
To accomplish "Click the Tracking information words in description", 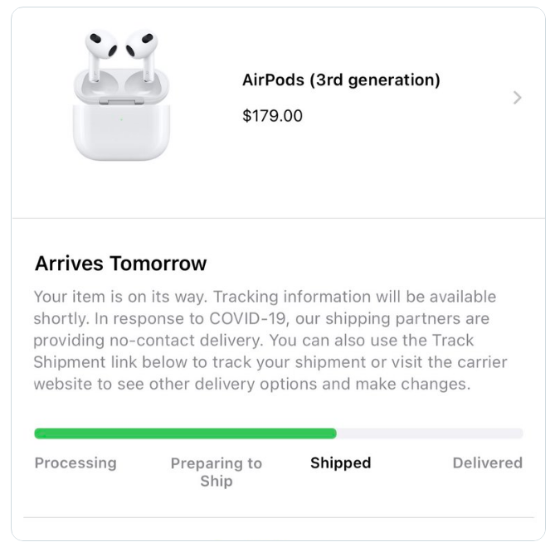I will (276, 297).
